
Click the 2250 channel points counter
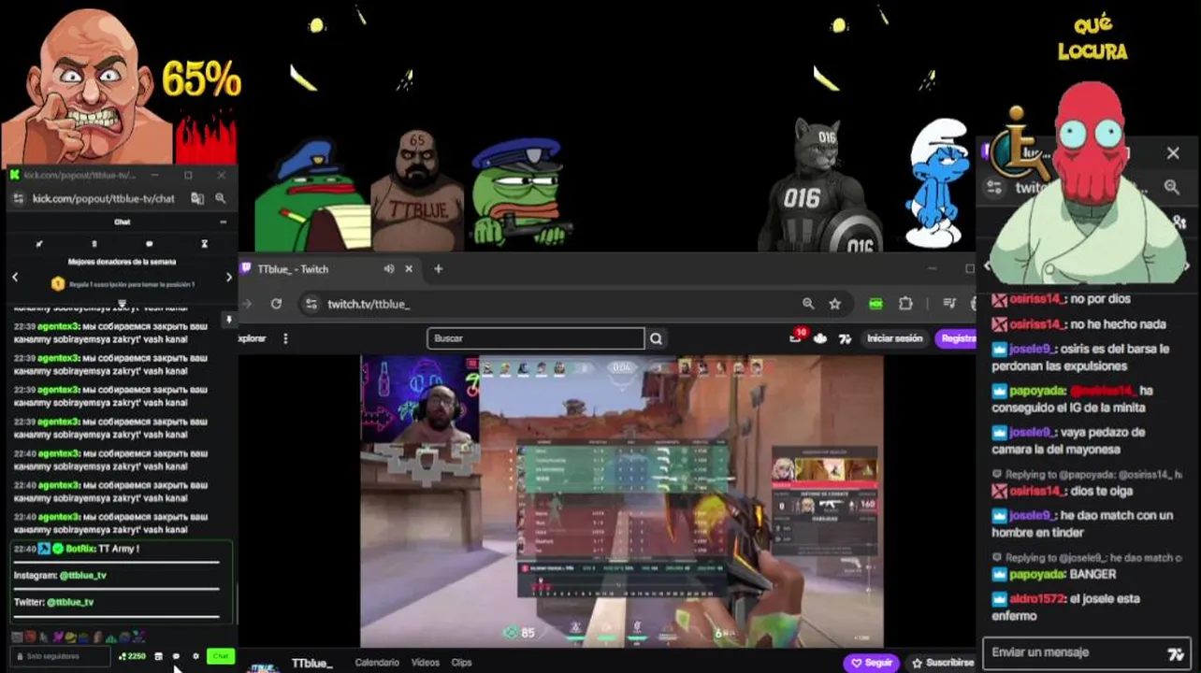tap(133, 656)
